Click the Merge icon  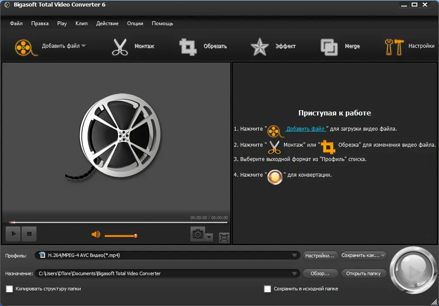tap(328, 46)
